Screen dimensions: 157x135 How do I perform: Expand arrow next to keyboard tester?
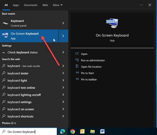tap(63, 73)
